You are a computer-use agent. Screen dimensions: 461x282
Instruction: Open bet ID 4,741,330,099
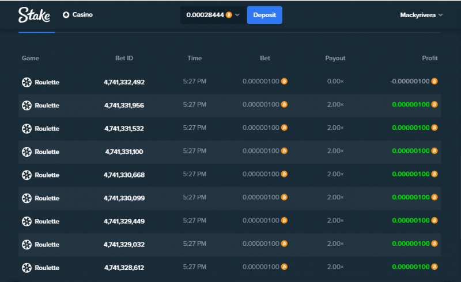(124, 198)
